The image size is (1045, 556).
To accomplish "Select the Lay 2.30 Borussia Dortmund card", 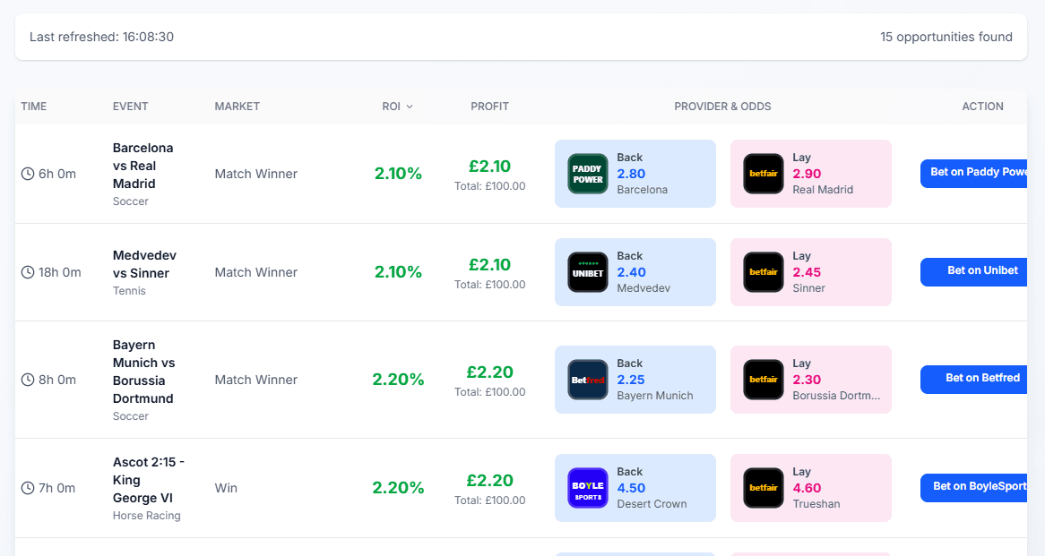I will 810,379.
